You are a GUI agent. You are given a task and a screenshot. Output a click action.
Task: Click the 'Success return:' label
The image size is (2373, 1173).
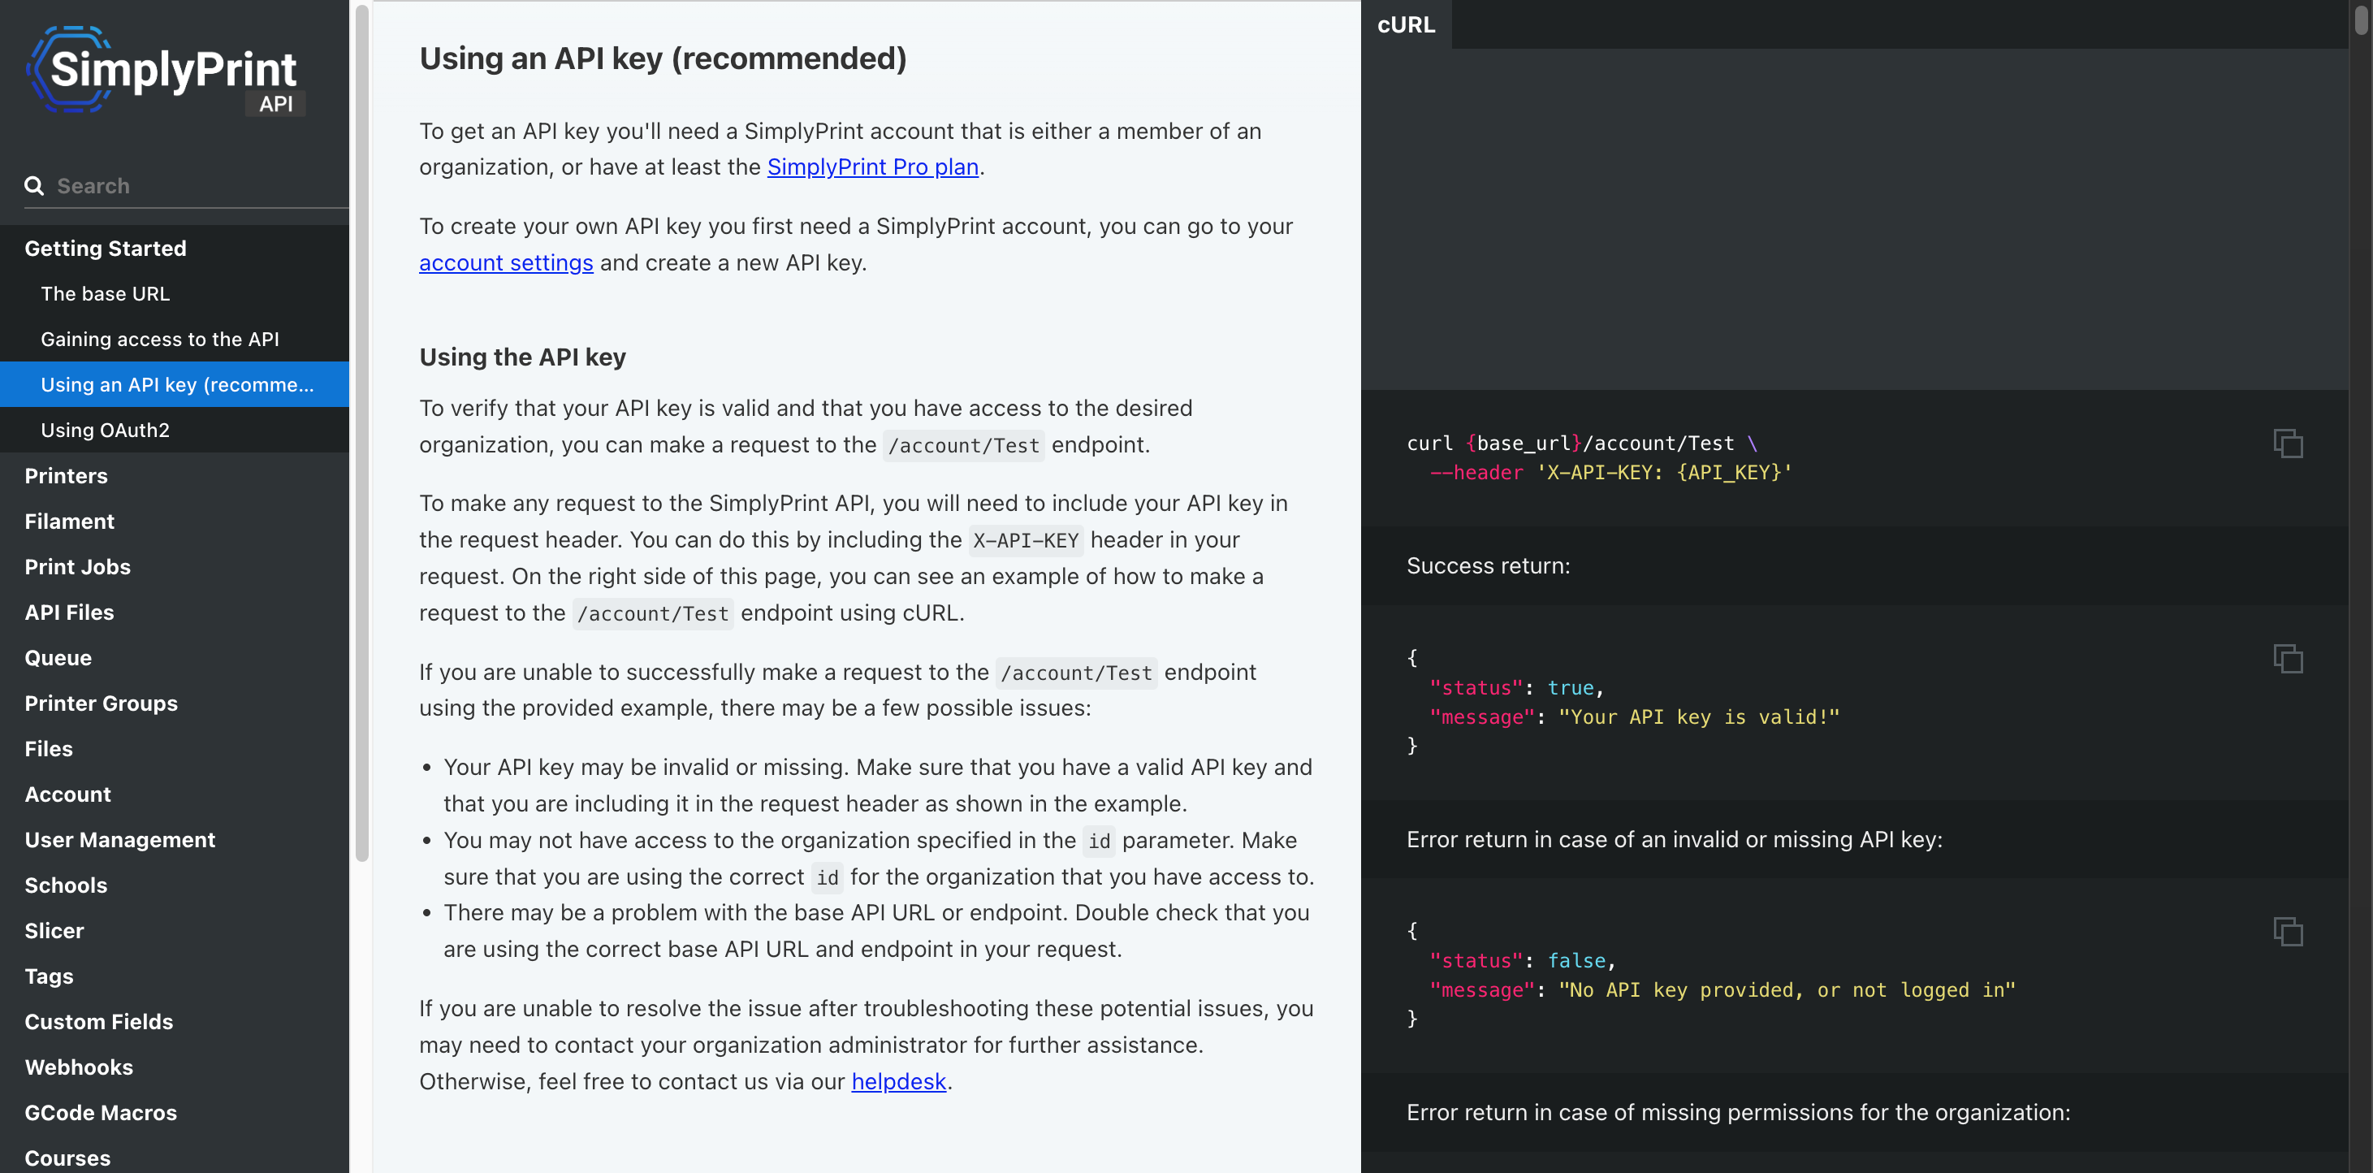pyautogui.click(x=1488, y=565)
